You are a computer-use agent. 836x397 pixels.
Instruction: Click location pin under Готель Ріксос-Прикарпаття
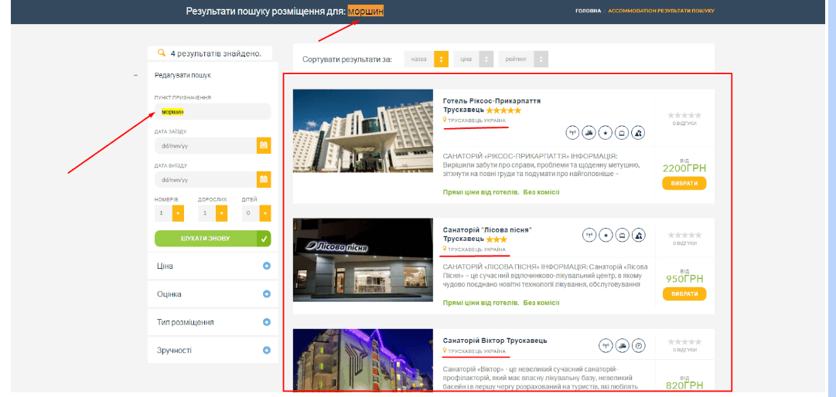coord(445,120)
